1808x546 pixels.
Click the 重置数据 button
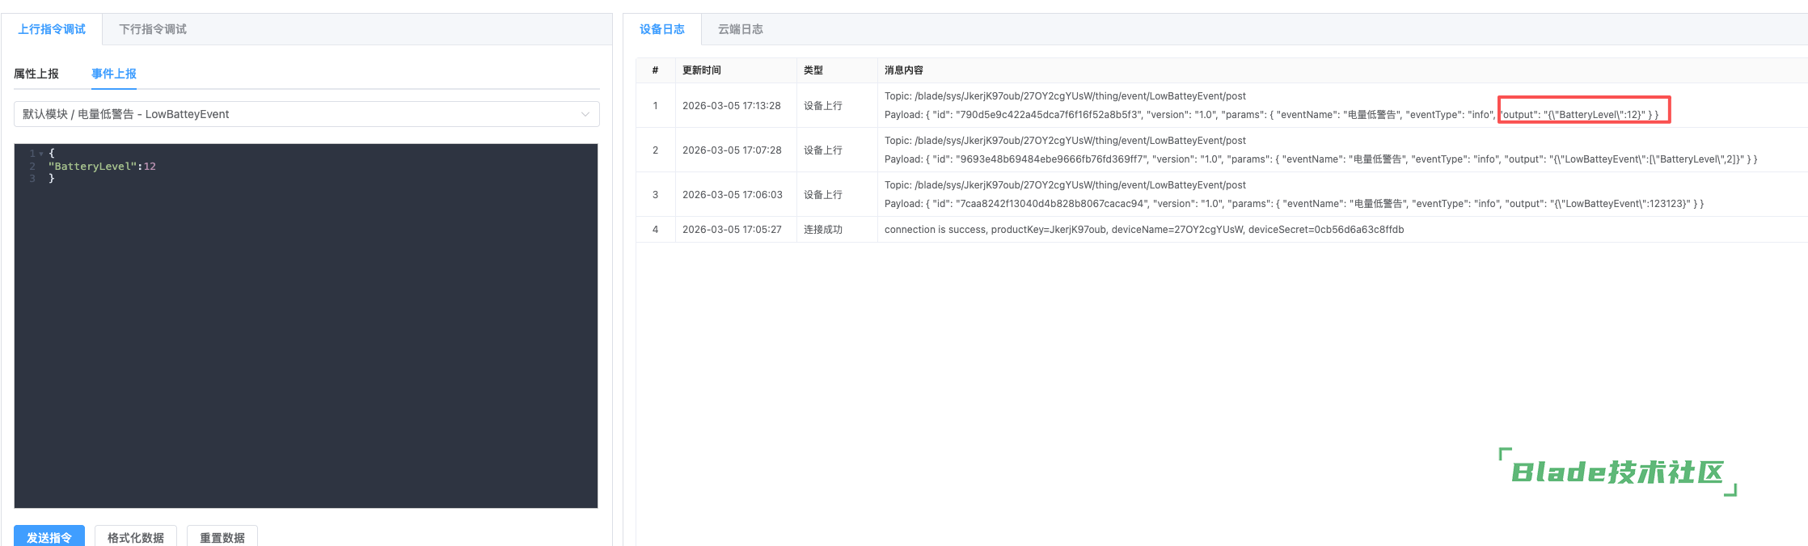pyautogui.click(x=222, y=537)
